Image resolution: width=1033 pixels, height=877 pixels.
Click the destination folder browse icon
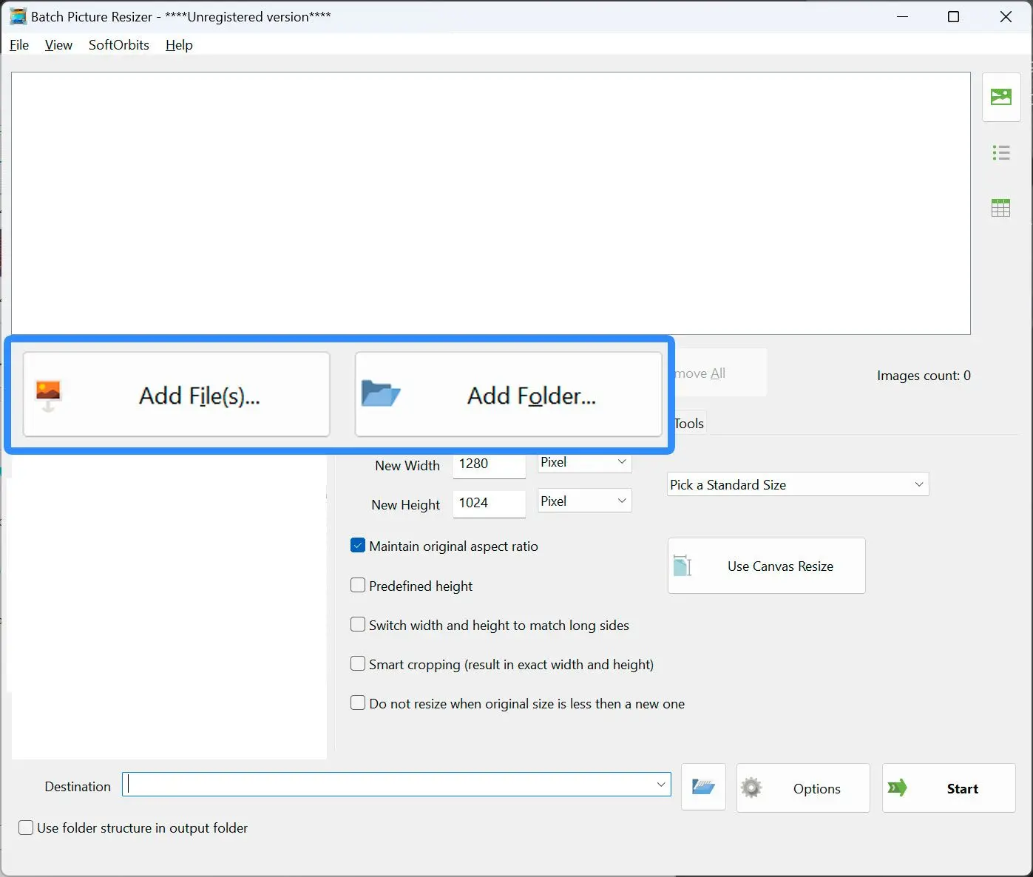tap(703, 788)
